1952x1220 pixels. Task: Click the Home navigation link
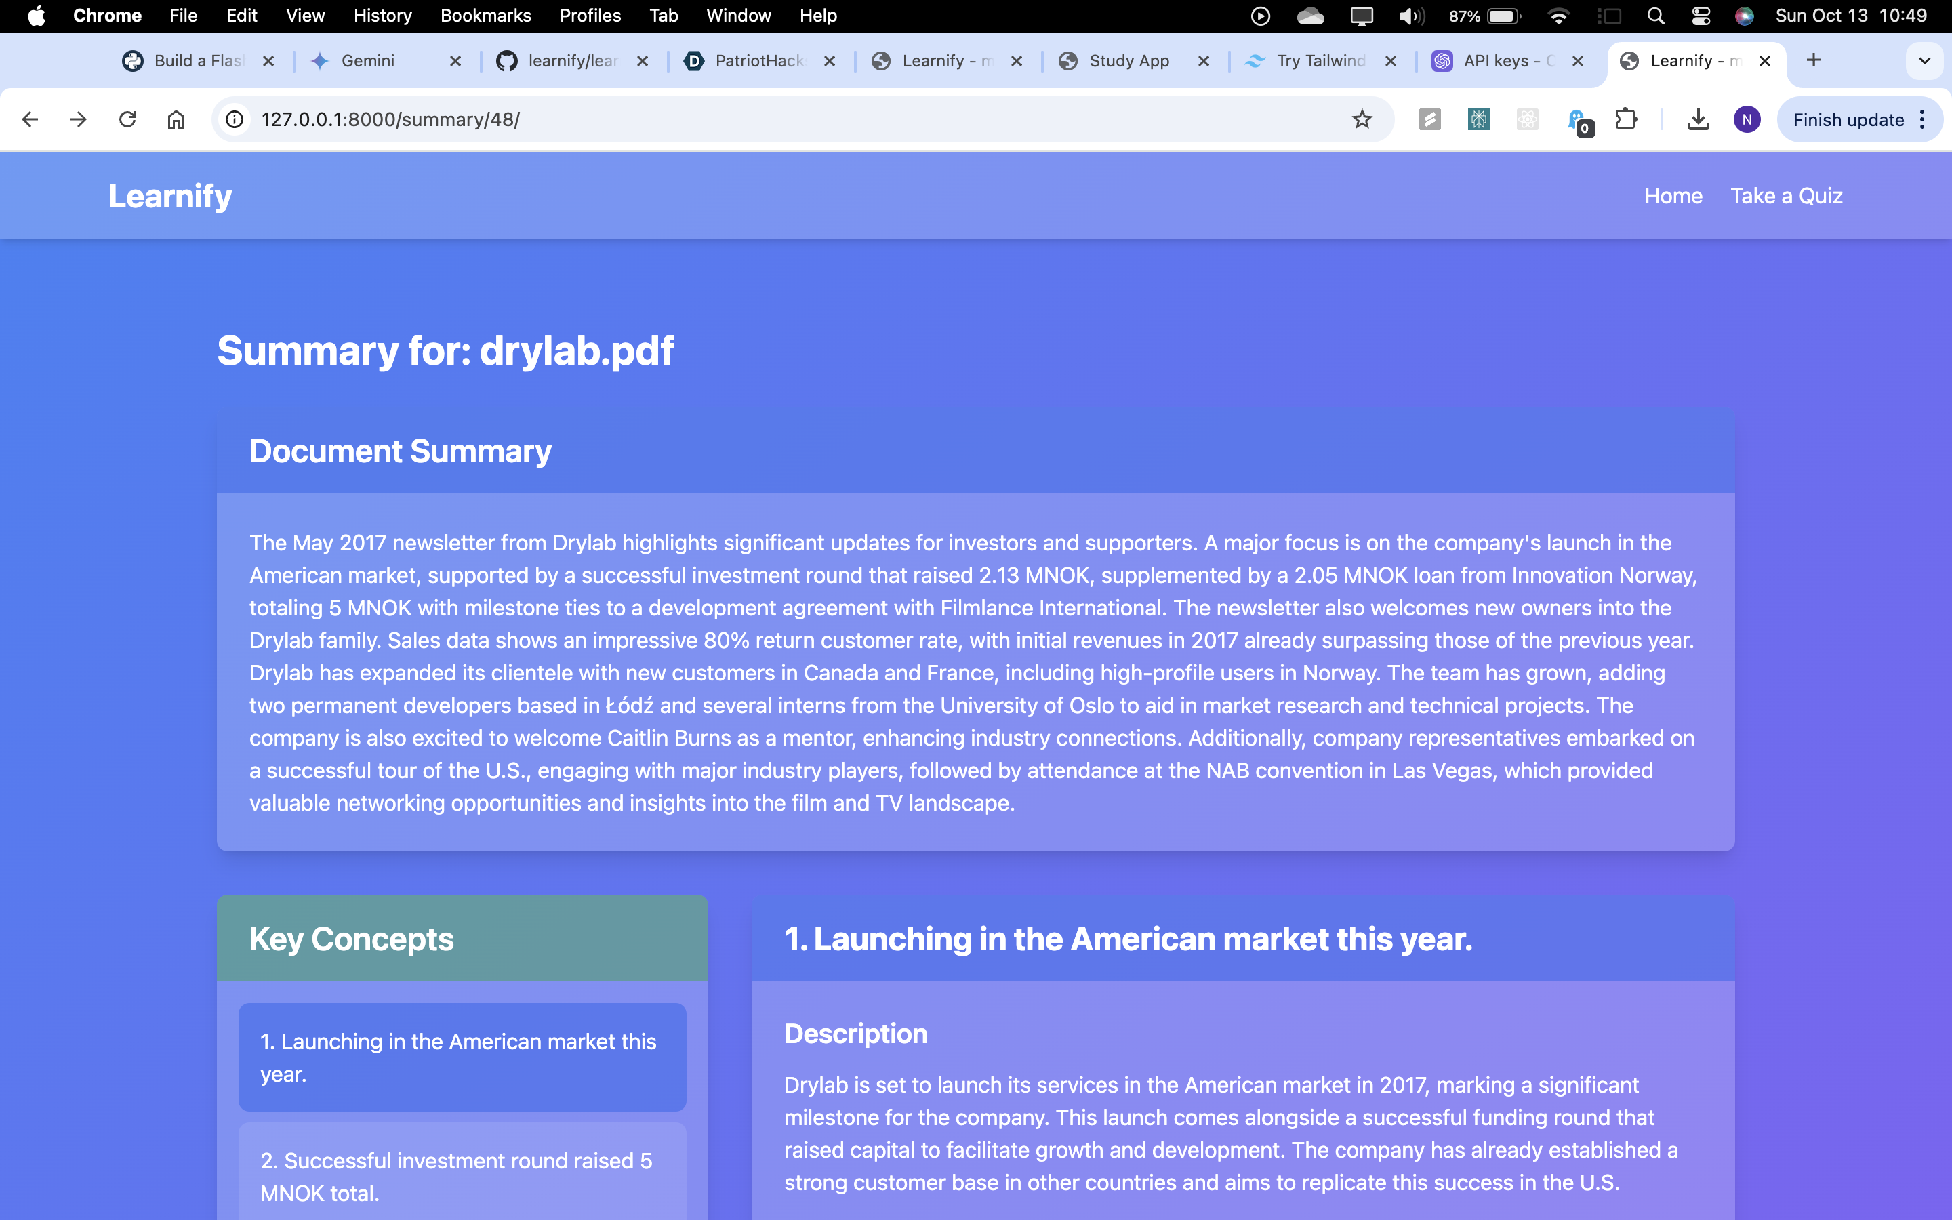1673,195
